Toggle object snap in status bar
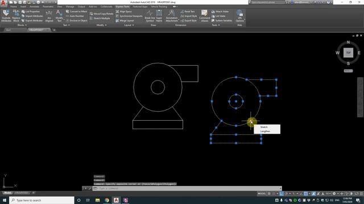Viewport: 364px width, 204px height. (306, 194)
